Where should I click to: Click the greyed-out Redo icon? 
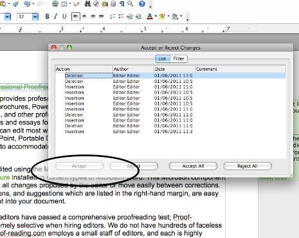coord(40,4)
